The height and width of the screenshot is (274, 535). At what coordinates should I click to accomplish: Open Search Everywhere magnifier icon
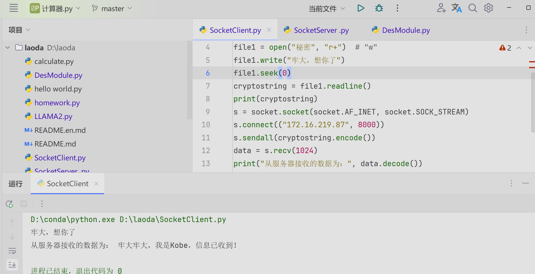point(473,8)
